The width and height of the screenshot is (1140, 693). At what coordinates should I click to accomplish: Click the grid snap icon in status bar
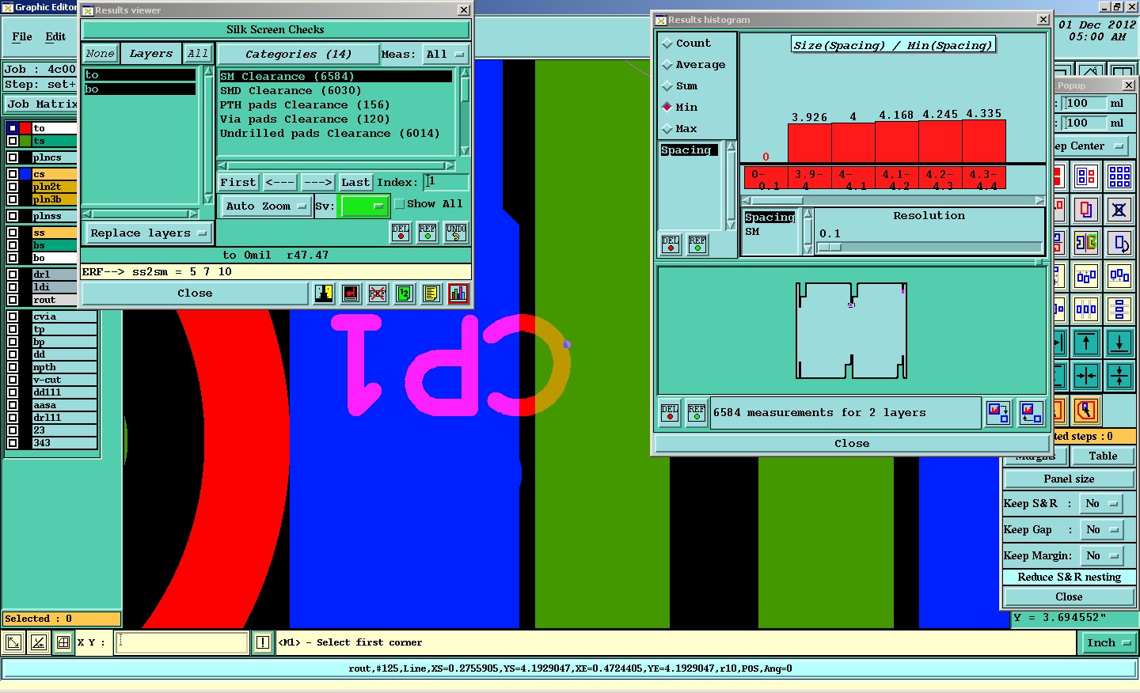point(63,642)
